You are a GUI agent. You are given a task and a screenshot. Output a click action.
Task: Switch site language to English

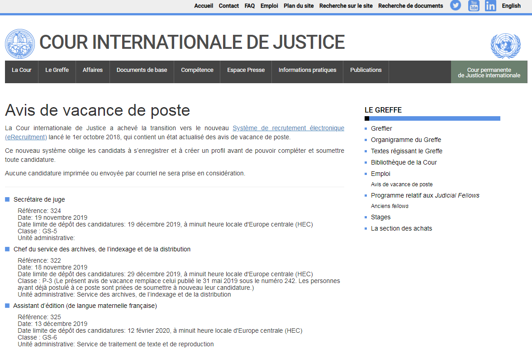click(x=511, y=6)
